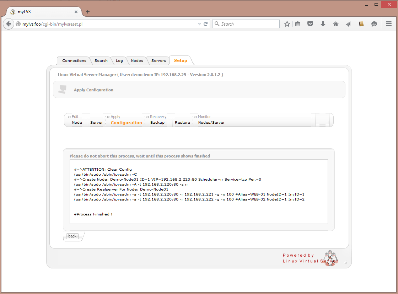Click the smiley face chat icon
The height and width of the screenshot is (294, 398).
click(x=374, y=24)
